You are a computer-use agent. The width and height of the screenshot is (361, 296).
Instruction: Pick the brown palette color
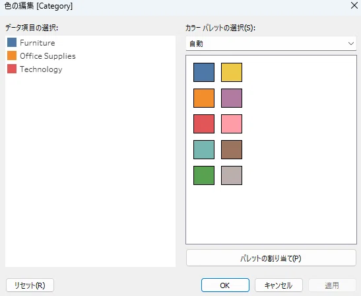[232, 149]
